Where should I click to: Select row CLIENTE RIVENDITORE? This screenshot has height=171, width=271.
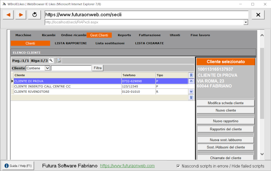point(101,91)
